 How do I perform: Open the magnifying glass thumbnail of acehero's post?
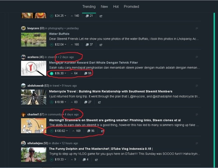pos(33,68)
